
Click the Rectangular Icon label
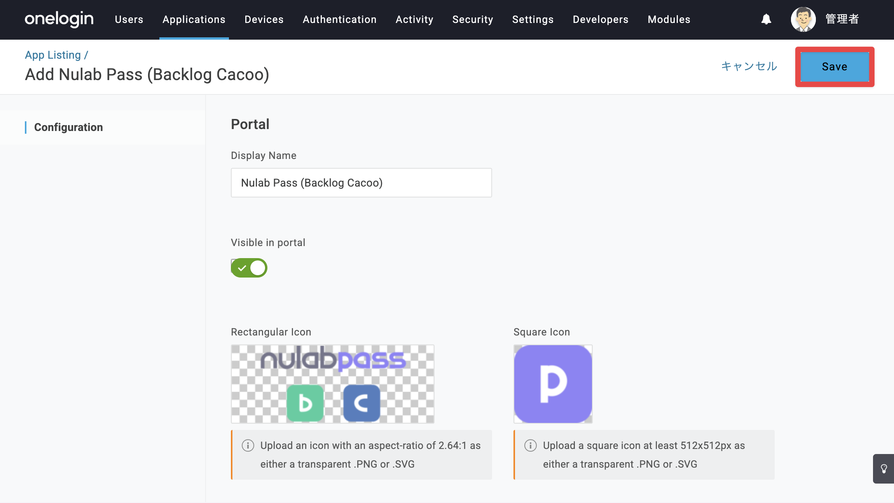click(271, 332)
